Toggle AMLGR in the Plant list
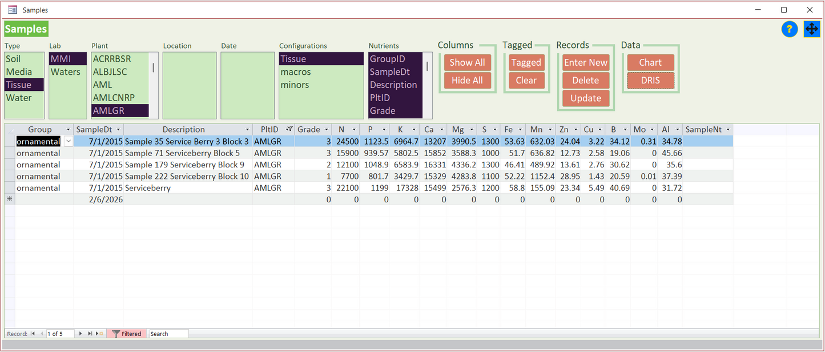The width and height of the screenshot is (825, 352). click(120, 111)
